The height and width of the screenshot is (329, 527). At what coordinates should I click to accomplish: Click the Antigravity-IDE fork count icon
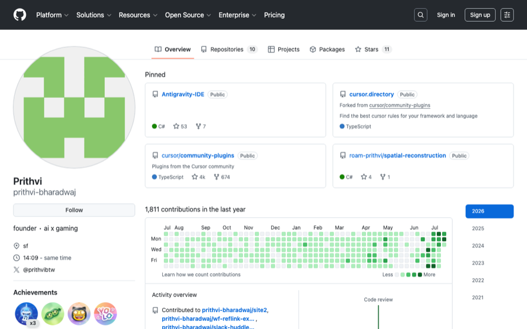(x=199, y=126)
